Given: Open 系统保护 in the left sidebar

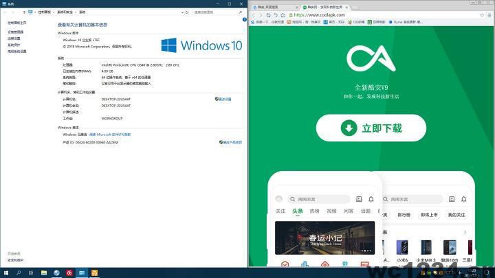Looking at the screenshot, I should [14, 45].
